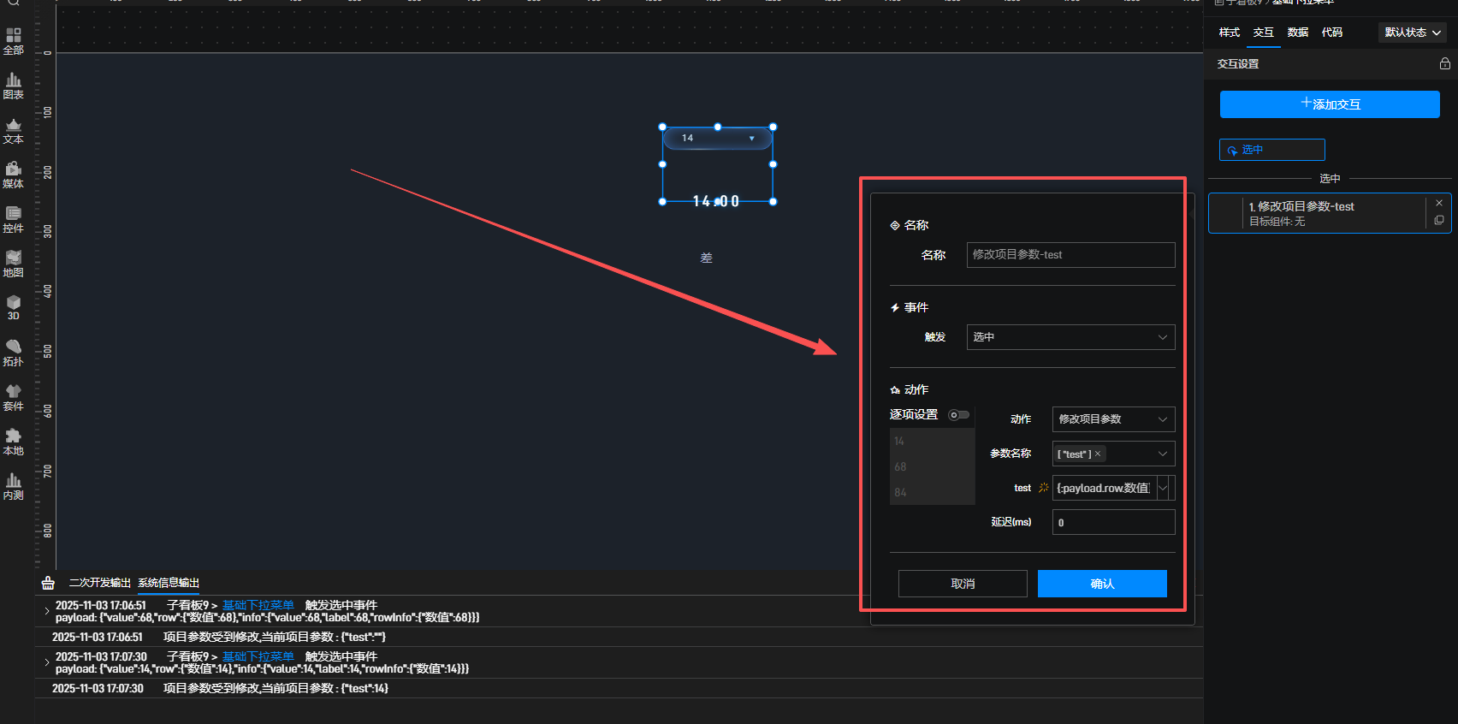
Task: Select the 地图 (map) sidebar icon
Action: 13,264
